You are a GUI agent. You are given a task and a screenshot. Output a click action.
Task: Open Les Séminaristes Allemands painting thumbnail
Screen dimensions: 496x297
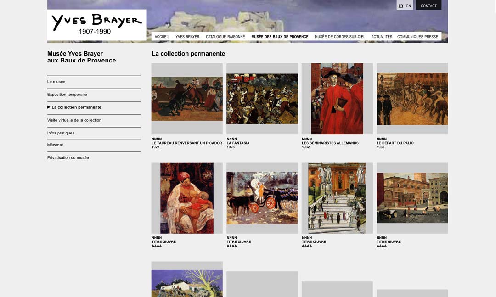click(337, 99)
